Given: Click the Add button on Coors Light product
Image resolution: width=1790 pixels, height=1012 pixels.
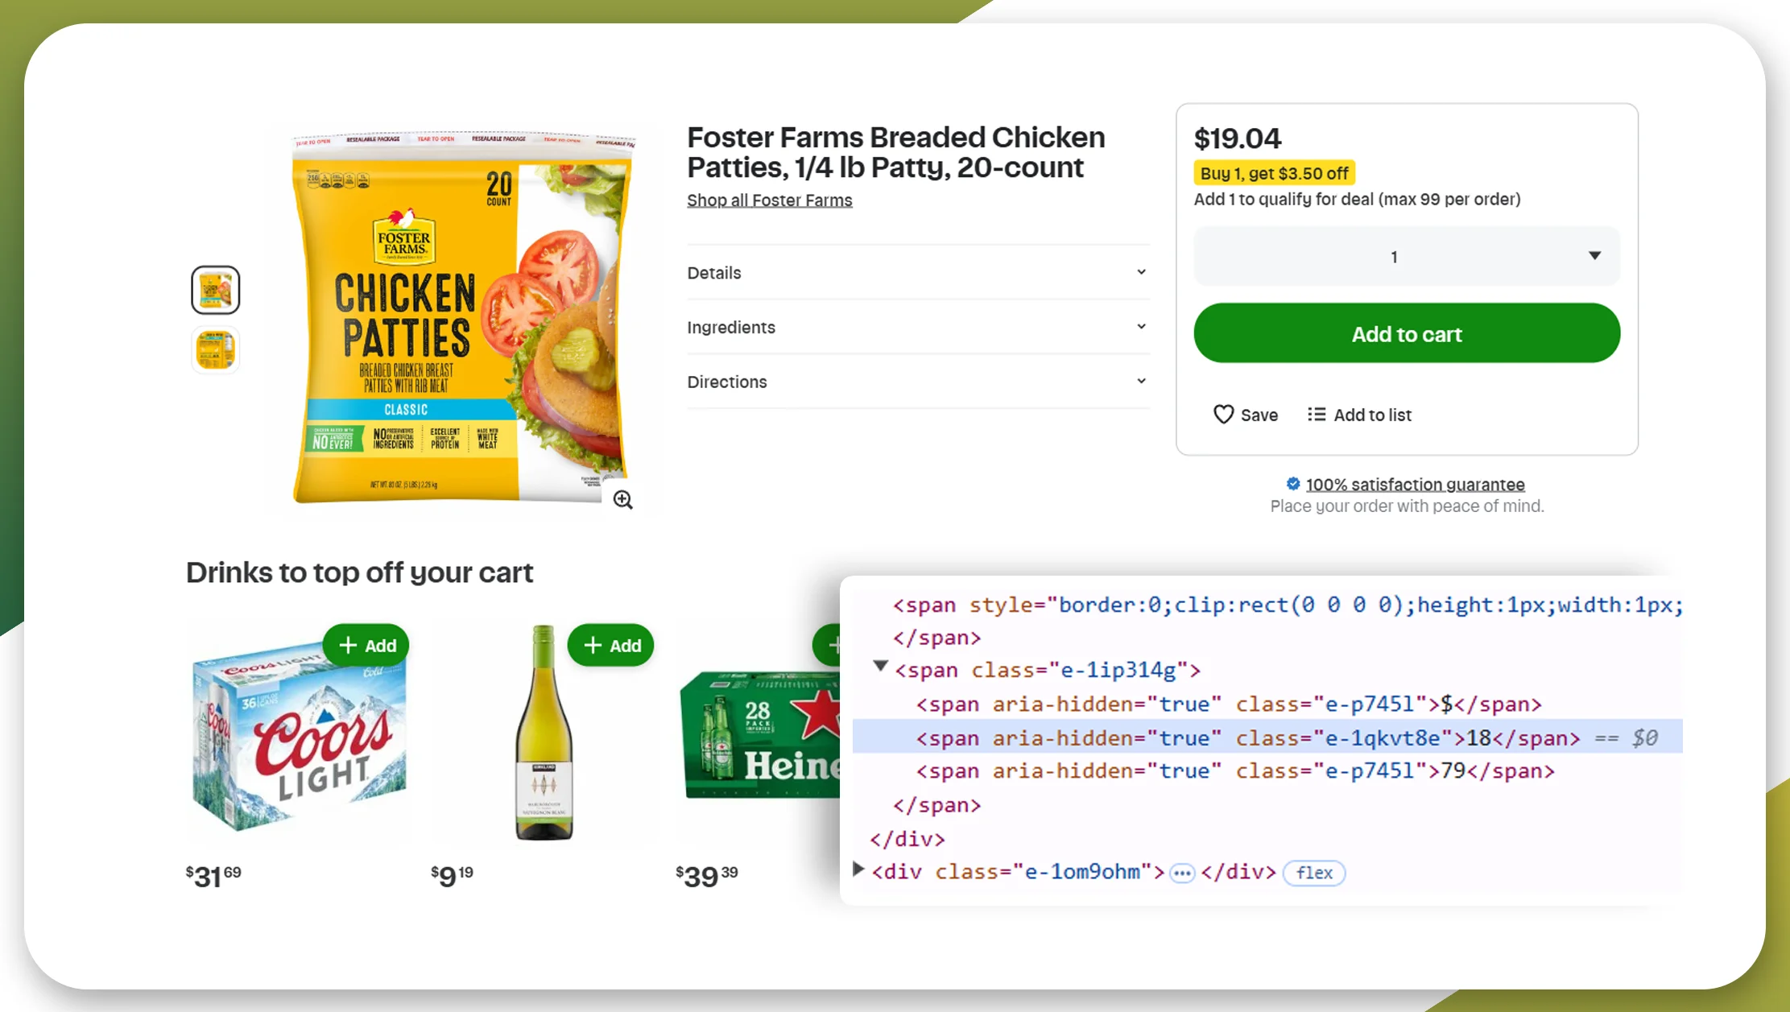Looking at the screenshot, I should 366,643.
